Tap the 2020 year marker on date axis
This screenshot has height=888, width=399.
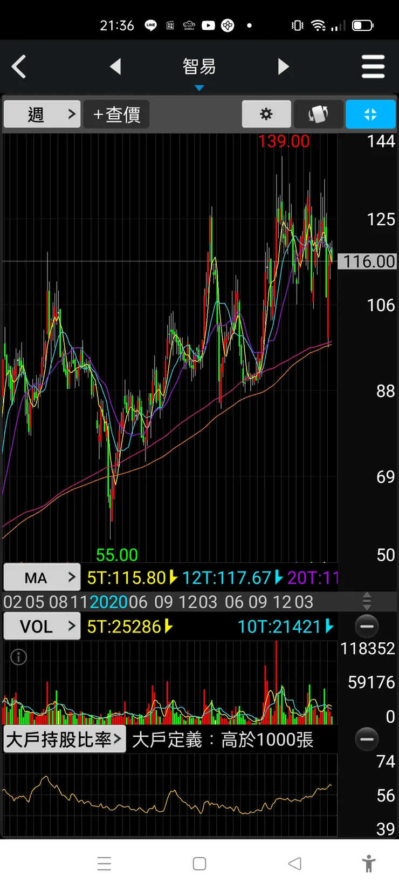108,602
